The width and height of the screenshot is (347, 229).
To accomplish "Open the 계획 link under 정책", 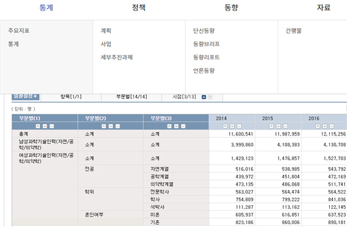I will [x=106, y=31].
